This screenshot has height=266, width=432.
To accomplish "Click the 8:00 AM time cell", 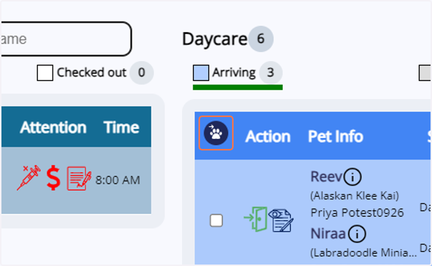I will [118, 180].
